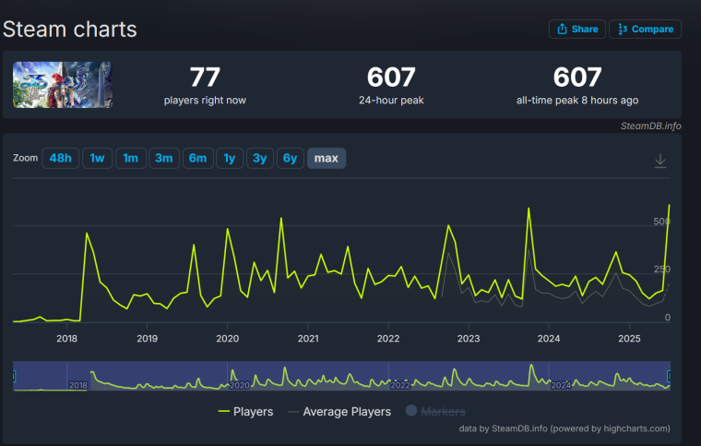Click the 'Steam charts' heading
This screenshot has width=701, height=446.
pyautogui.click(x=70, y=29)
